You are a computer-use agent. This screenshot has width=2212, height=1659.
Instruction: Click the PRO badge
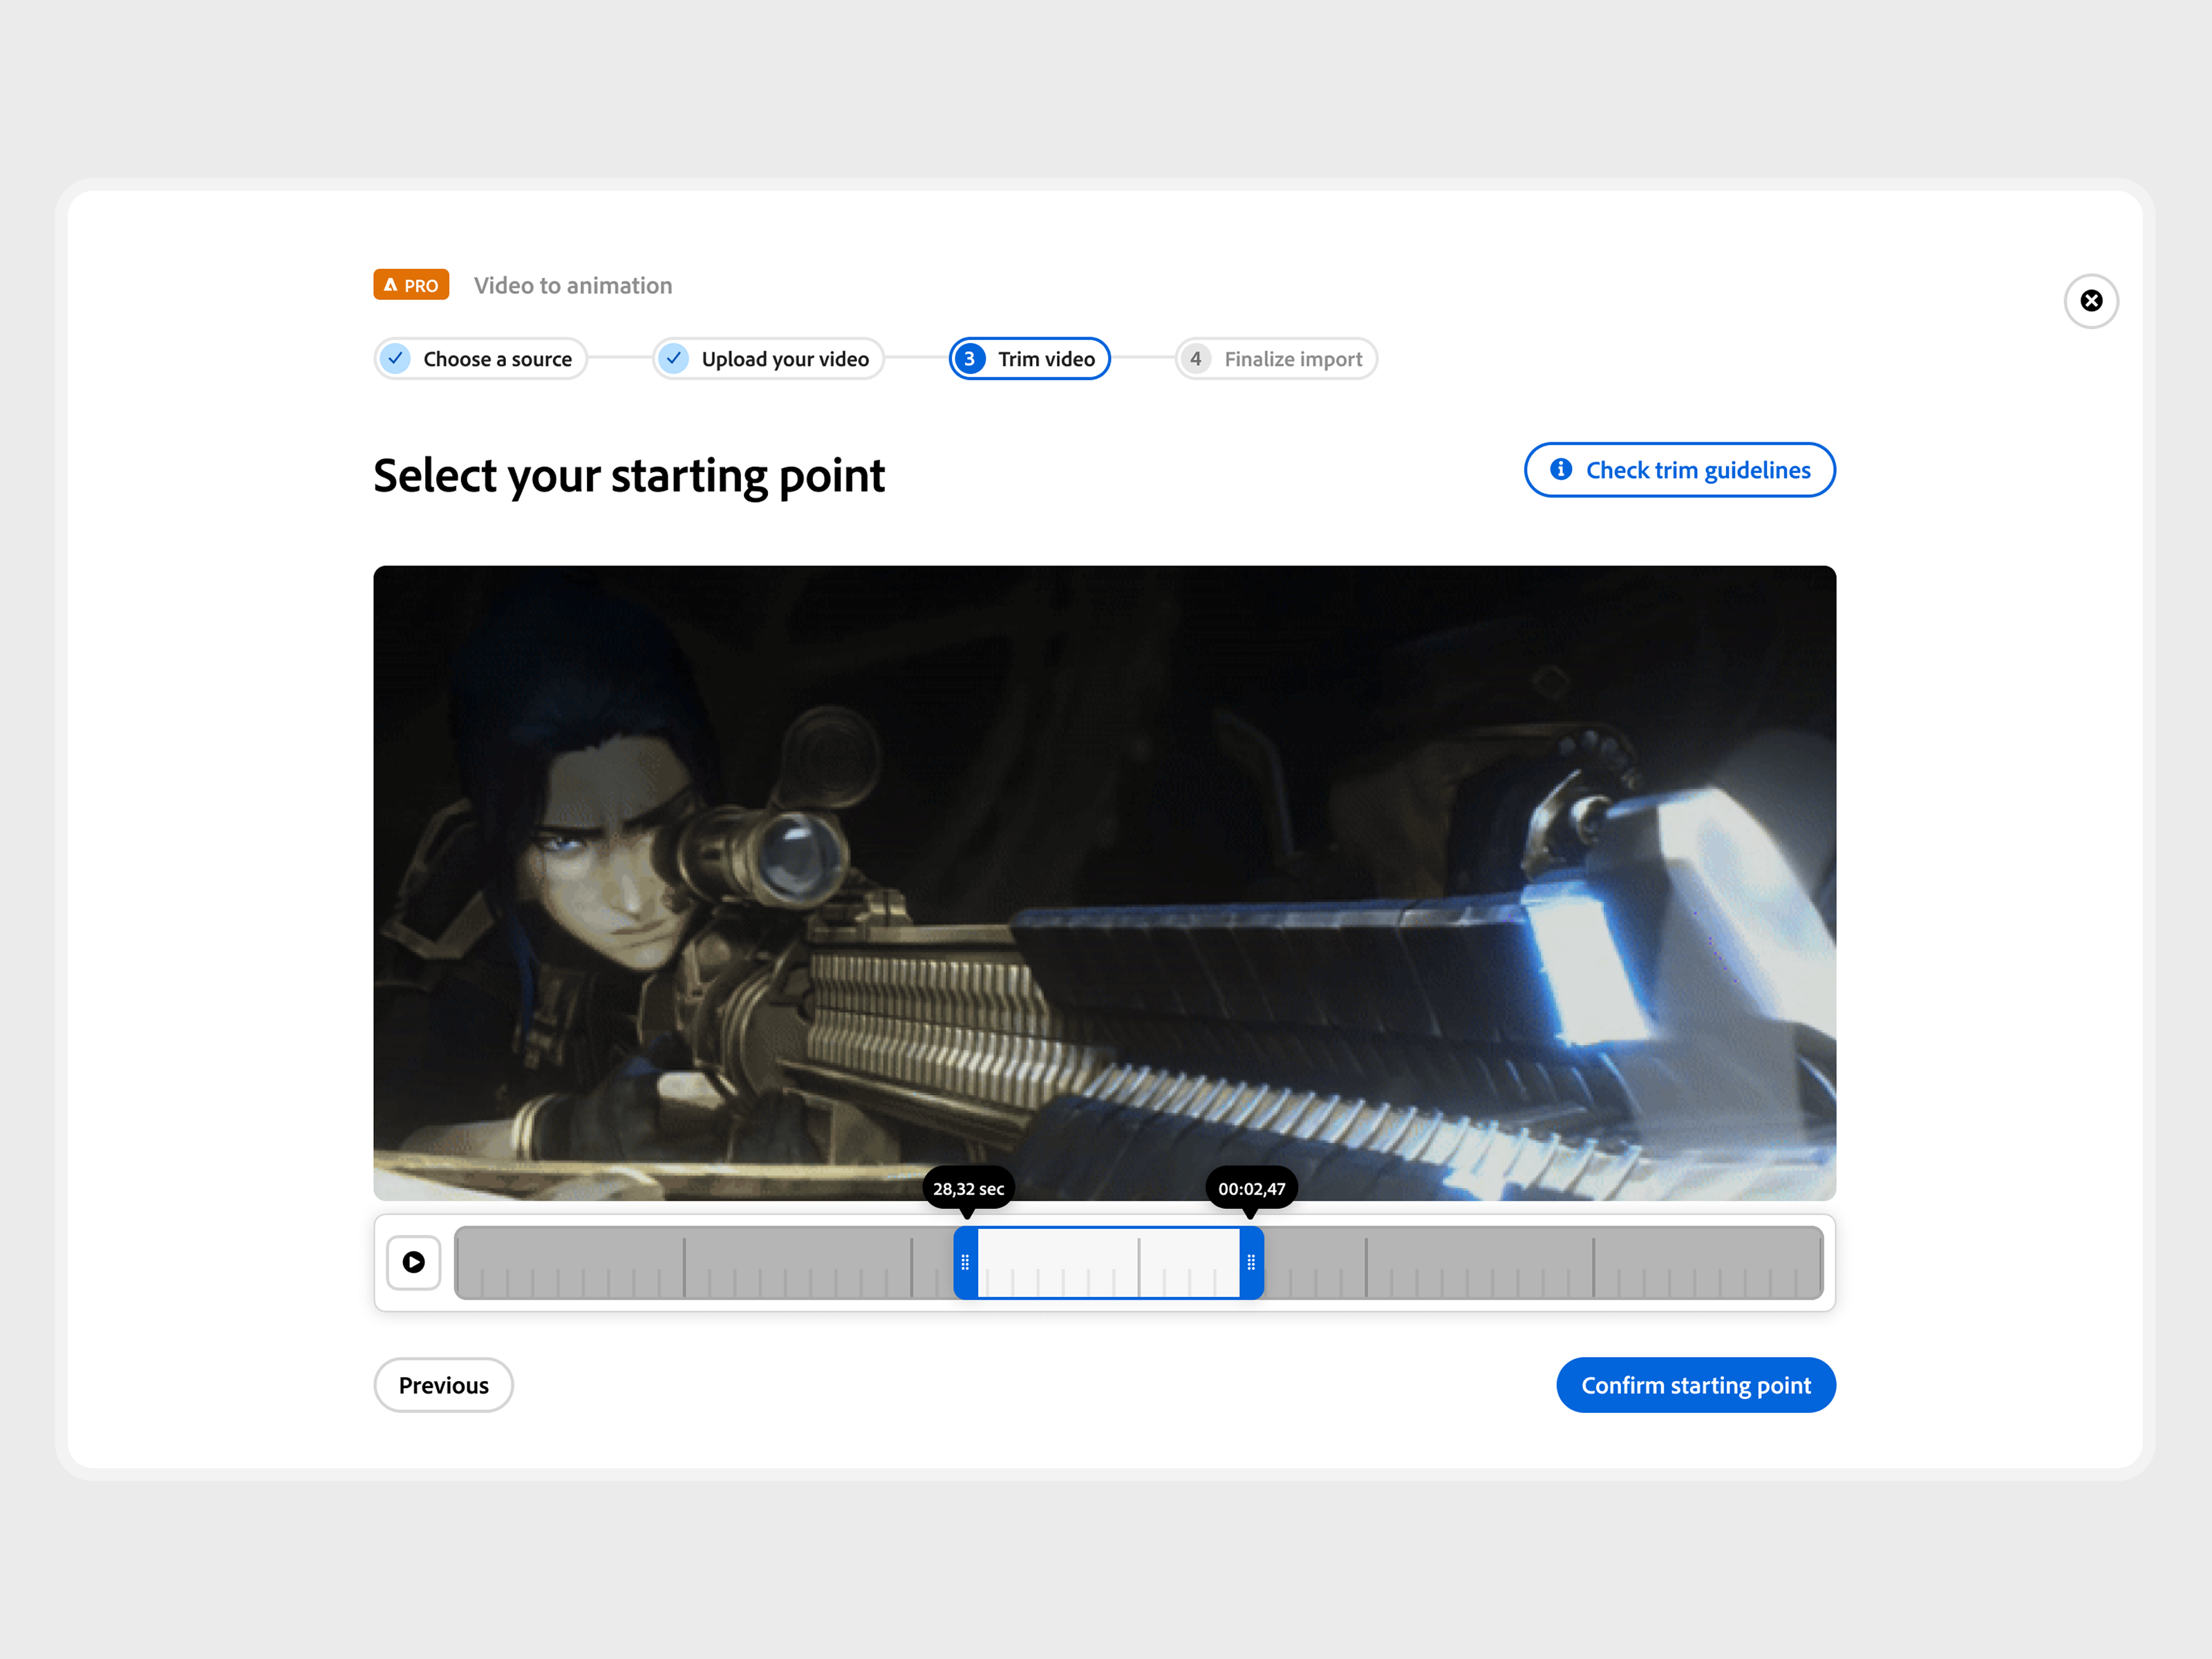(411, 285)
